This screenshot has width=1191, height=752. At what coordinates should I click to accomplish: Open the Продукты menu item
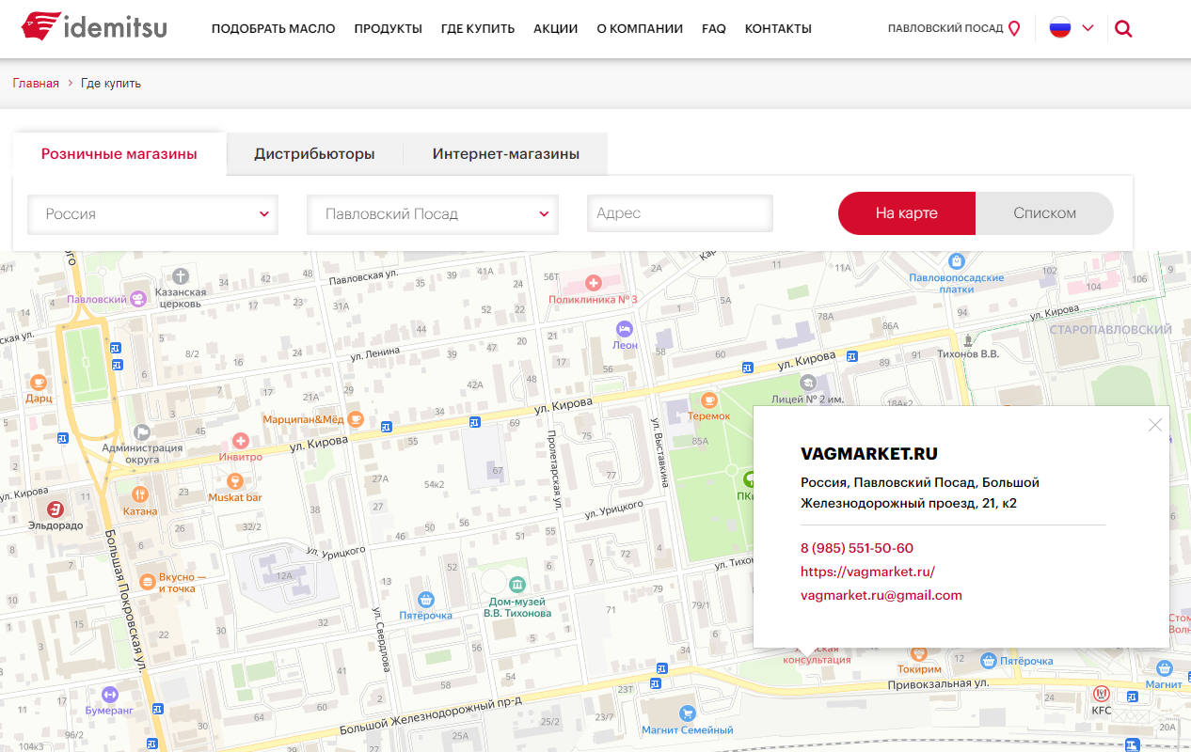click(x=388, y=28)
